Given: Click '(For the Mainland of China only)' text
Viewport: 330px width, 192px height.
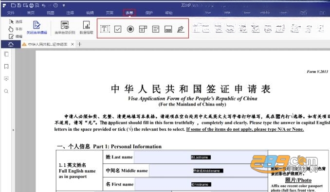Looking at the screenshot, I should tap(192, 105).
